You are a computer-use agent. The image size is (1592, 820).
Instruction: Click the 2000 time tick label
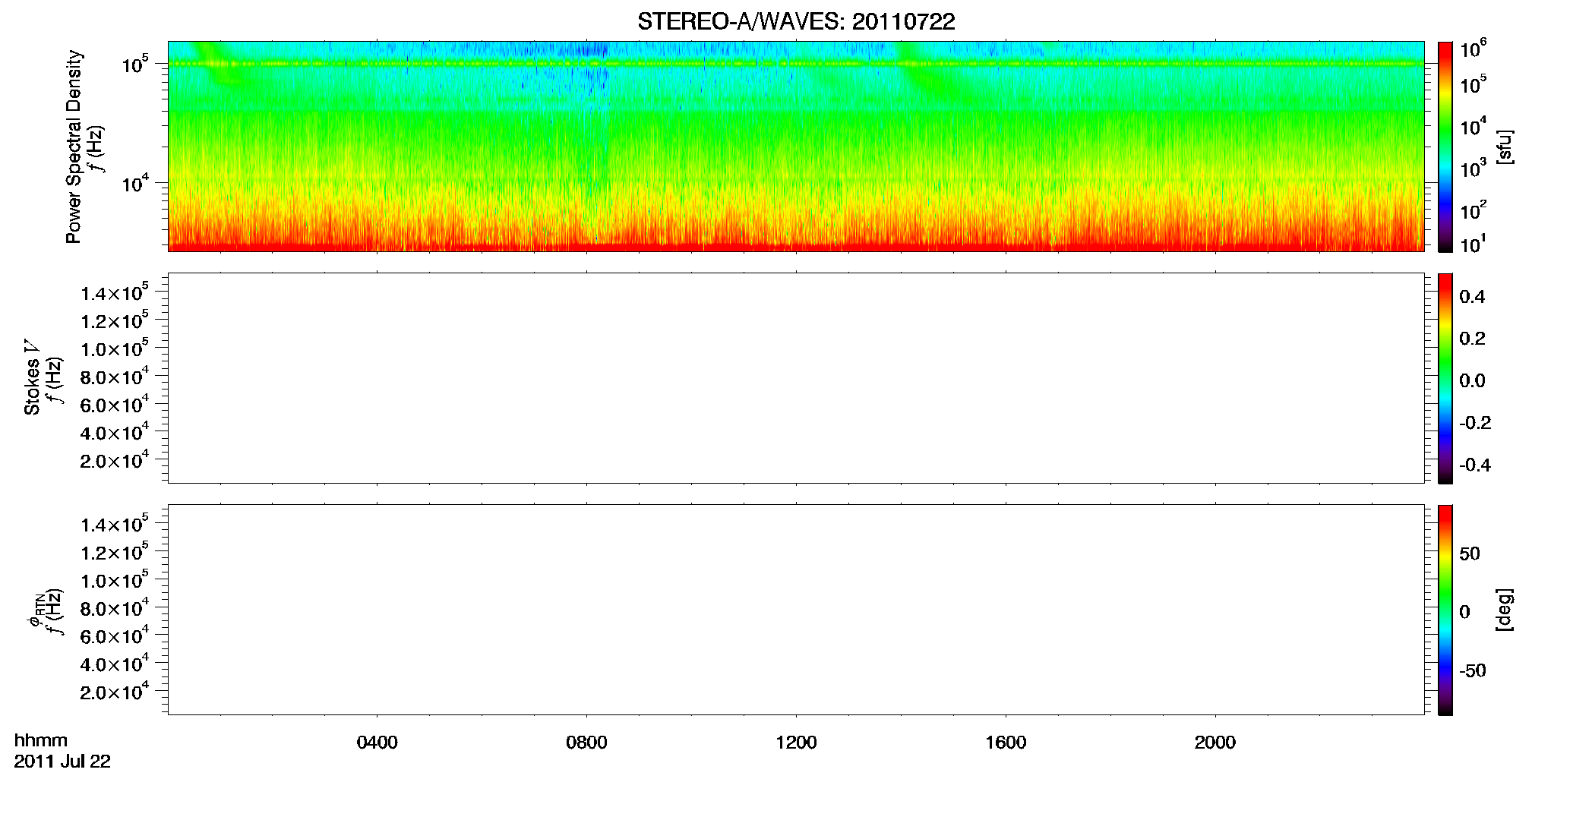pos(1215,743)
